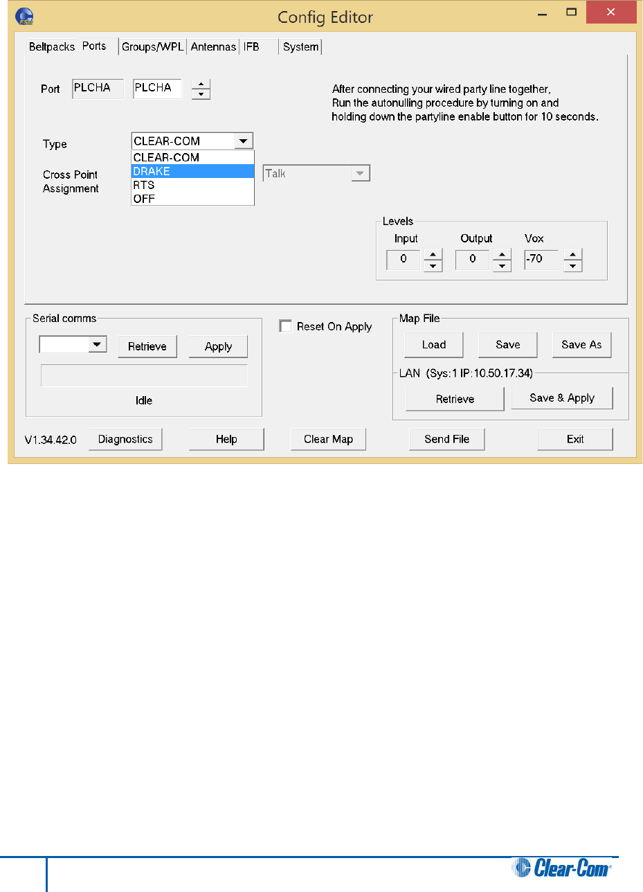The width and height of the screenshot is (643, 892).
Task: Click the Map File Save button
Action: pos(508,344)
